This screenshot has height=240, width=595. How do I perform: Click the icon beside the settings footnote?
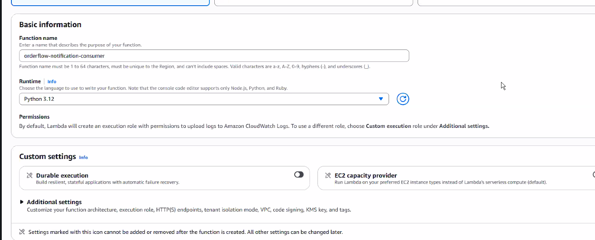(22, 232)
